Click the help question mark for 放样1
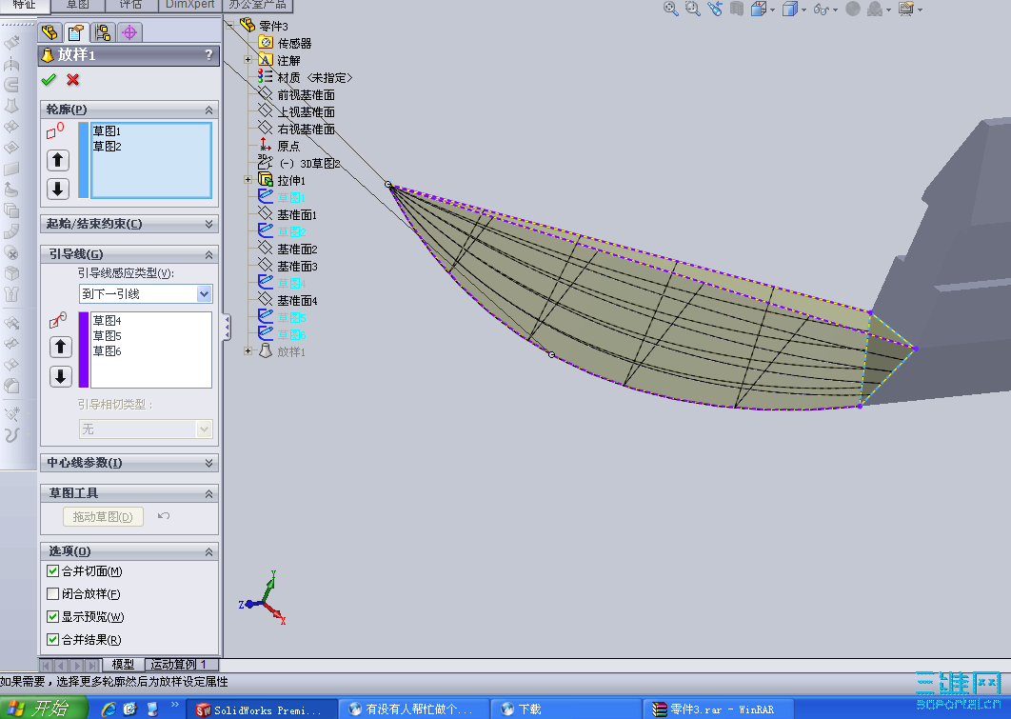This screenshot has width=1011, height=719. click(x=208, y=55)
